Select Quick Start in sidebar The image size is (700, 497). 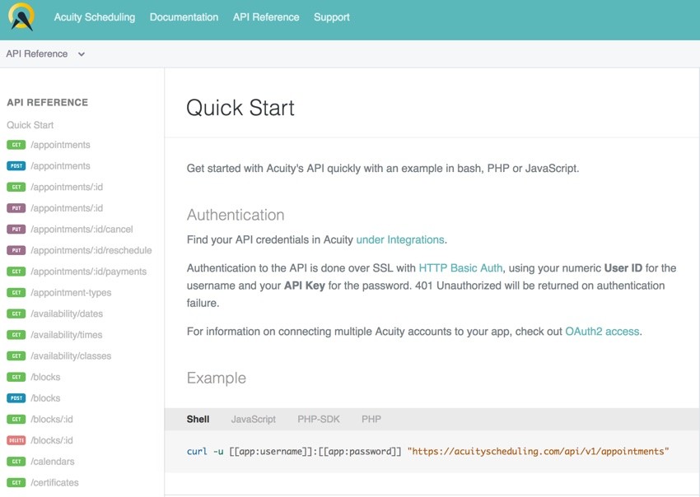[30, 125]
